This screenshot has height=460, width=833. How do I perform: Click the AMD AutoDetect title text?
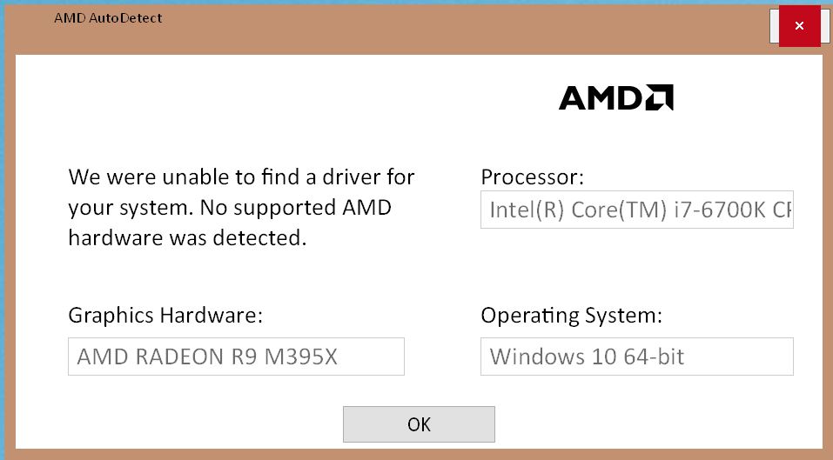click(x=108, y=18)
